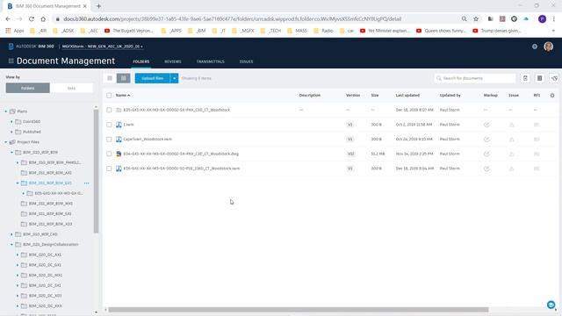Screen dimensions: 562x316
Task: Tick checkbox for the .dwg file row
Action: [109, 154]
